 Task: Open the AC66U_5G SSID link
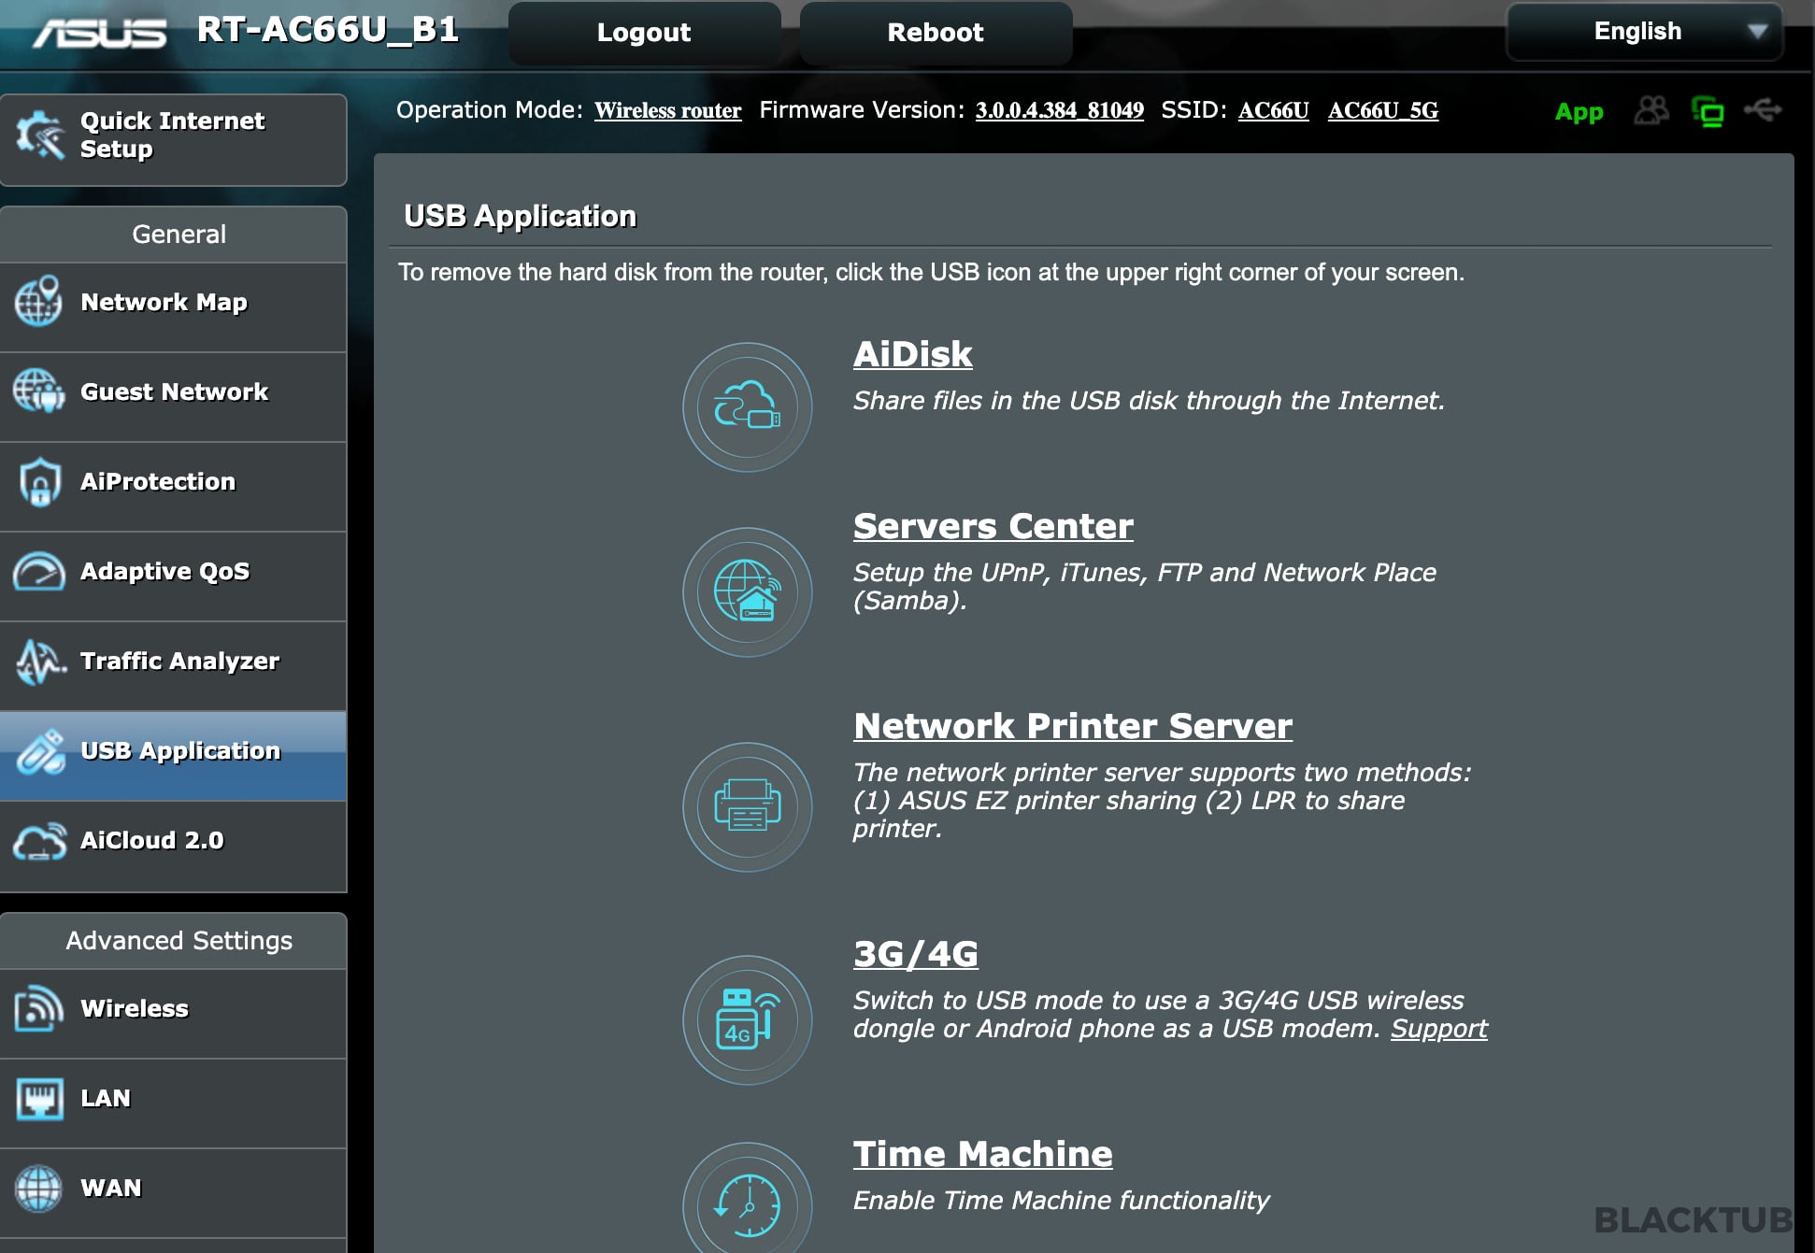click(x=1382, y=111)
